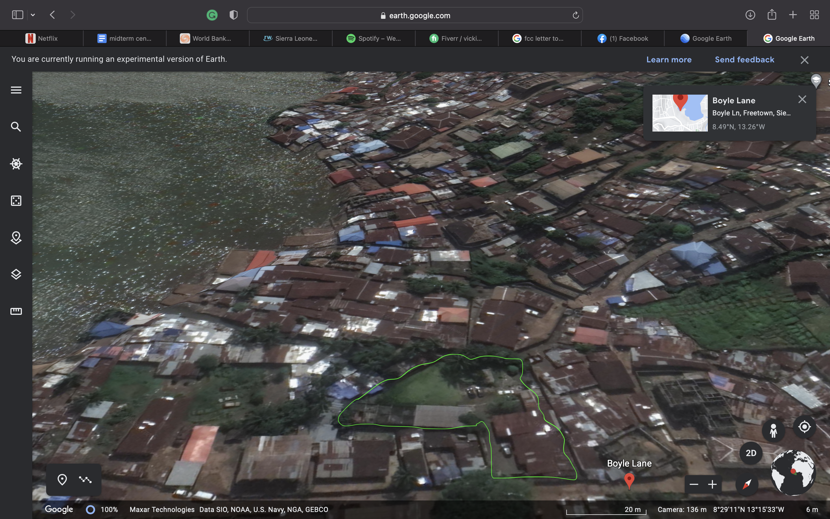830x519 pixels.
Task: Select the Measure ruler tool
Action: 16,311
